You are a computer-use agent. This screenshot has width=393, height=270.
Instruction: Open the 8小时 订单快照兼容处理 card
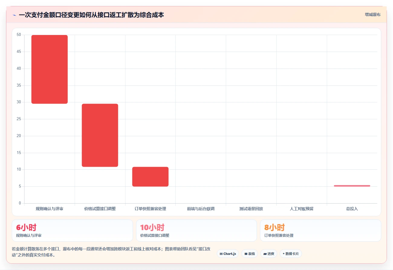tap(320, 230)
